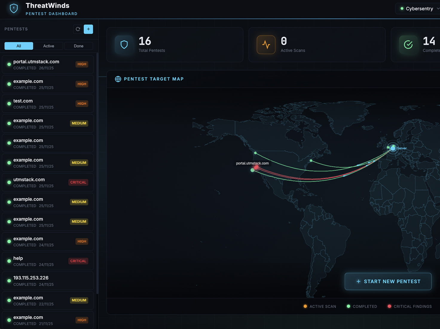Switch to the Done pentests tab

(x=79, y=46)
